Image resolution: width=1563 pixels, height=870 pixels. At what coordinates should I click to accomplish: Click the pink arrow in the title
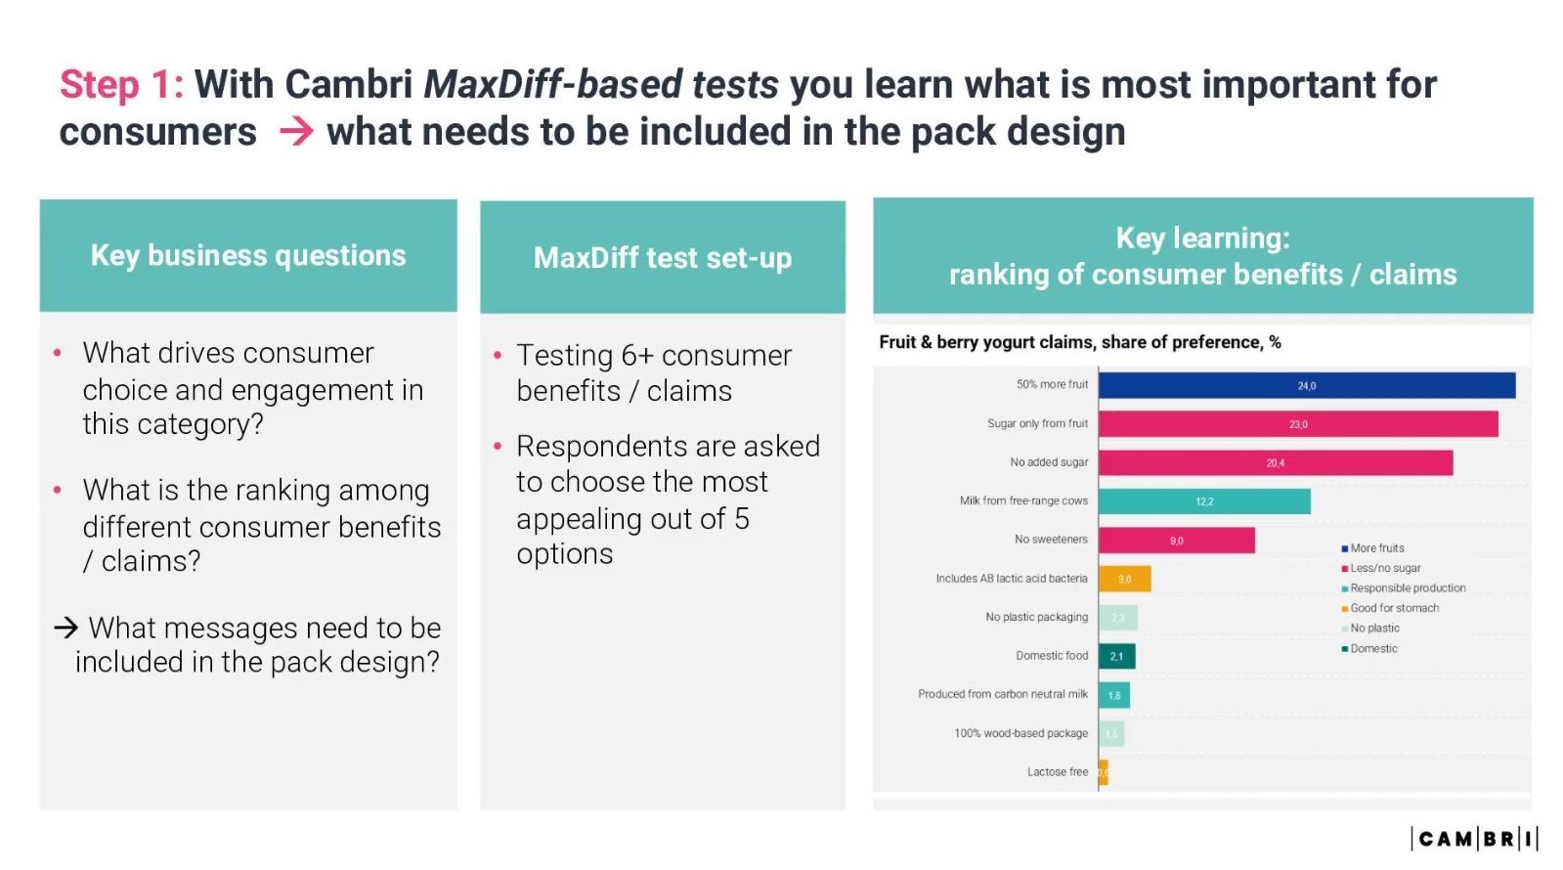point(296,131)
